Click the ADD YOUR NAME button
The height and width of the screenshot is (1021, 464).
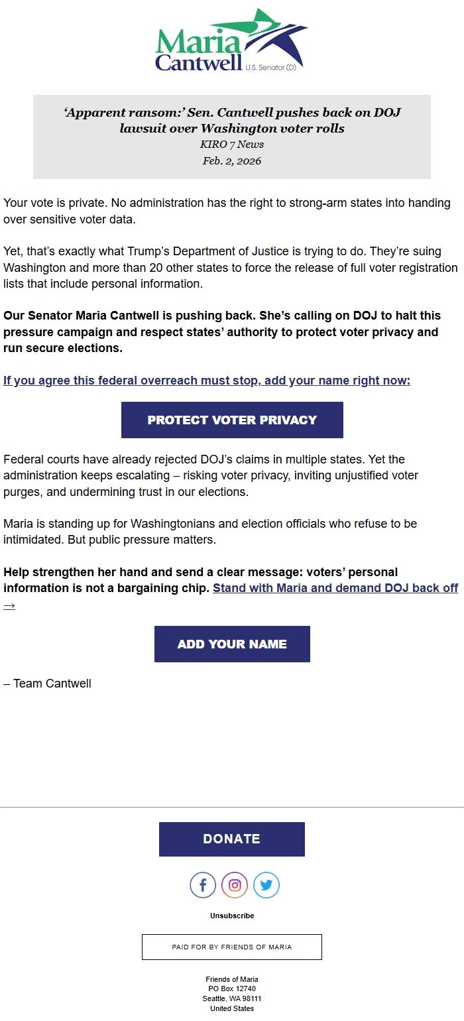pos(231,643)
